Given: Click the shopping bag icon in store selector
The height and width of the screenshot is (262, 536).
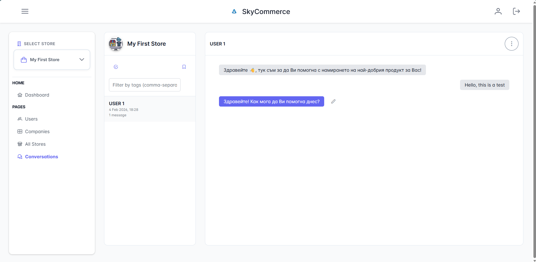Looking at the screenshot, I should [x=24, y=60].
